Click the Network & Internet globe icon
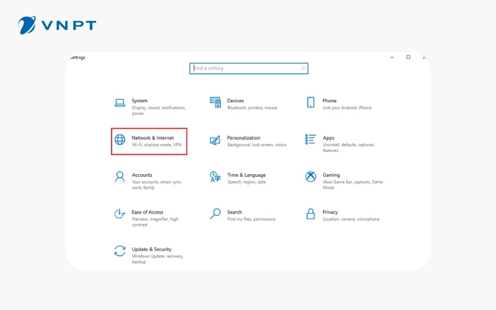Image resolution: width=496 pixels, height=310 pixels. (x=120, y=140)
